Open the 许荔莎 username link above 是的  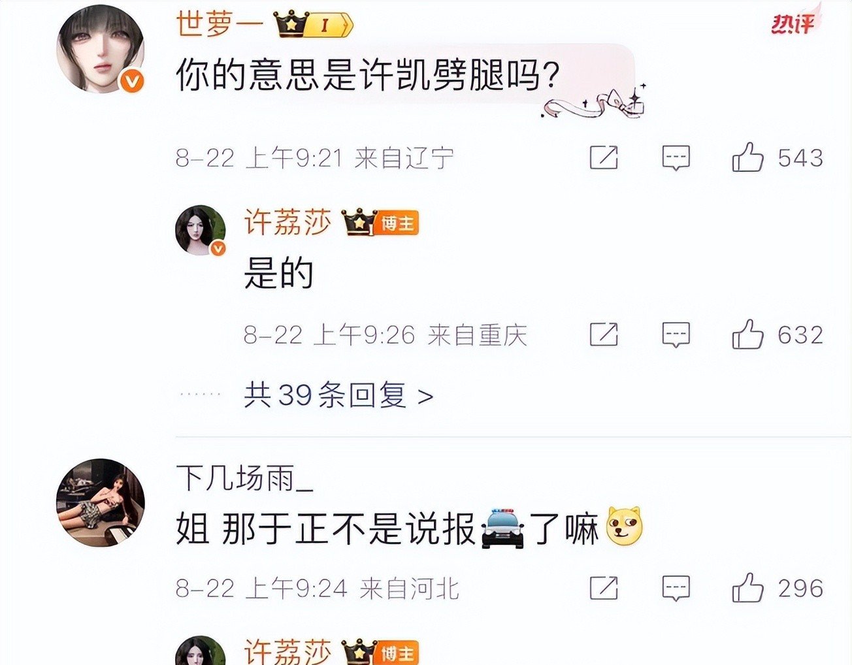(288, 222)
